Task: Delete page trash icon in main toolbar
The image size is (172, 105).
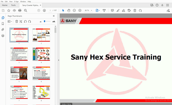Action: [x=135, y=11]
